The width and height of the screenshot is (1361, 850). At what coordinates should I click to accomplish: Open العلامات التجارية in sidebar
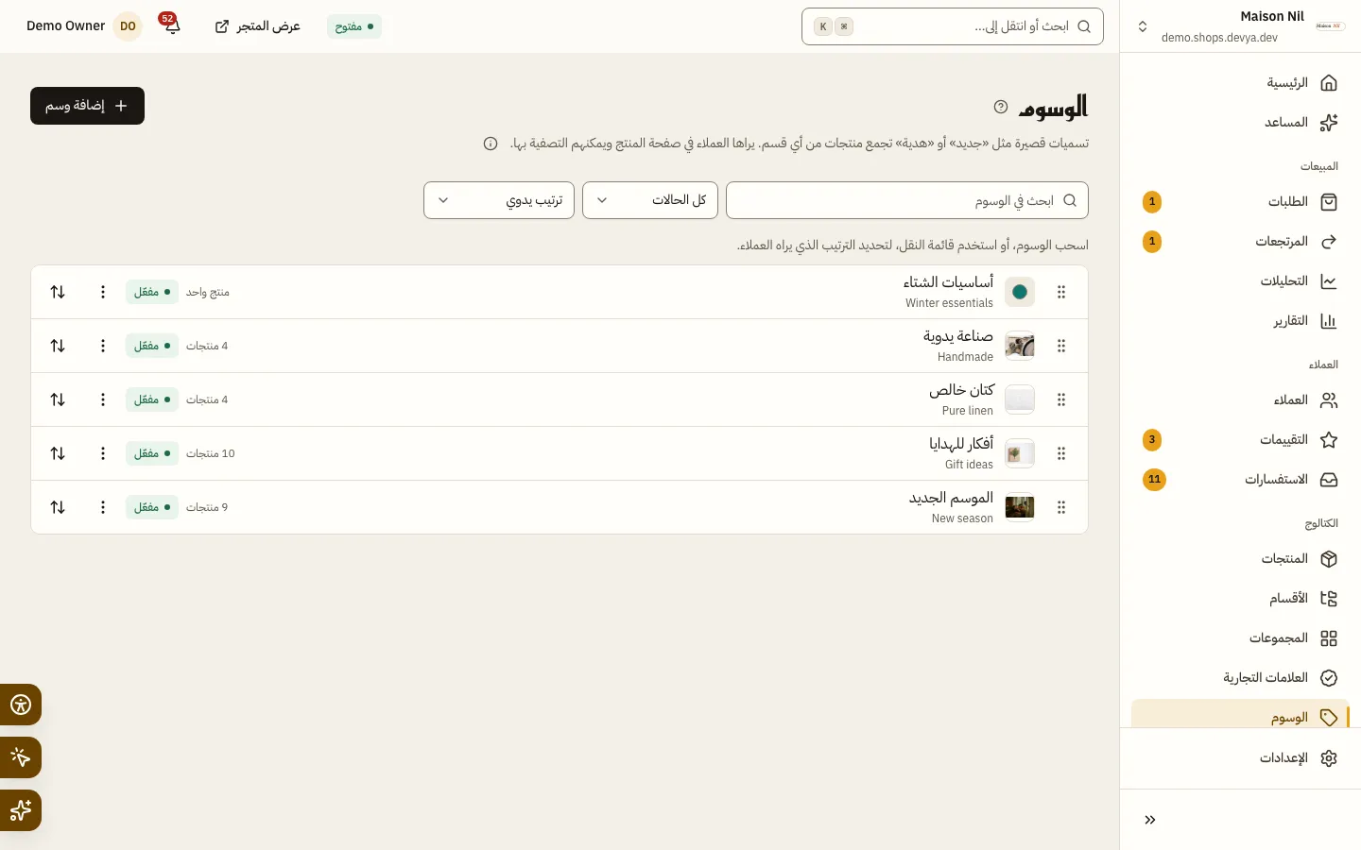(1240, 678)
